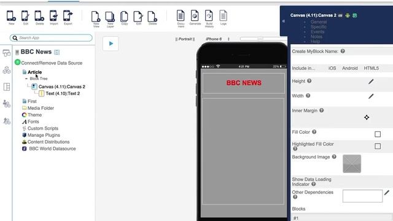Click the Background Image placeholder thumbnail
This screenshot has height=221, width=393.
(352, 164)
